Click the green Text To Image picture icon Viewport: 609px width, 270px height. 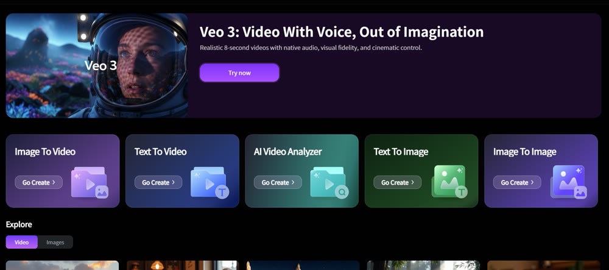coord(449,182)
